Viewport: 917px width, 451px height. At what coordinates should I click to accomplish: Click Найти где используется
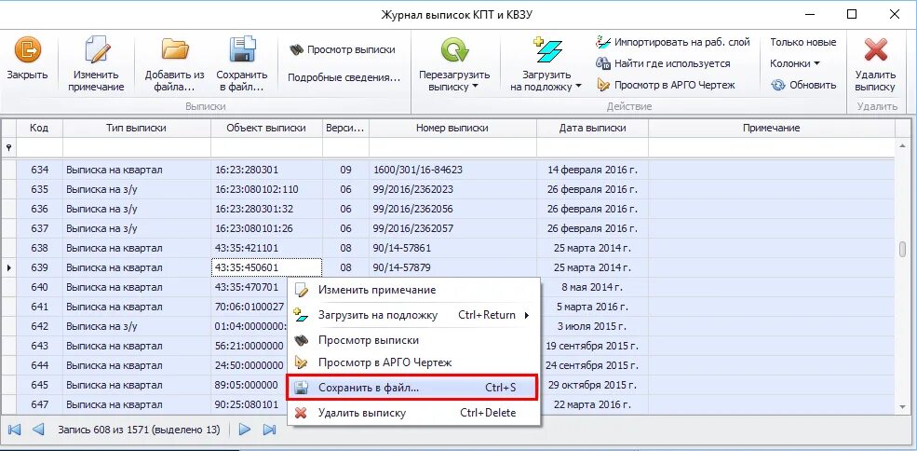[663, 63]
